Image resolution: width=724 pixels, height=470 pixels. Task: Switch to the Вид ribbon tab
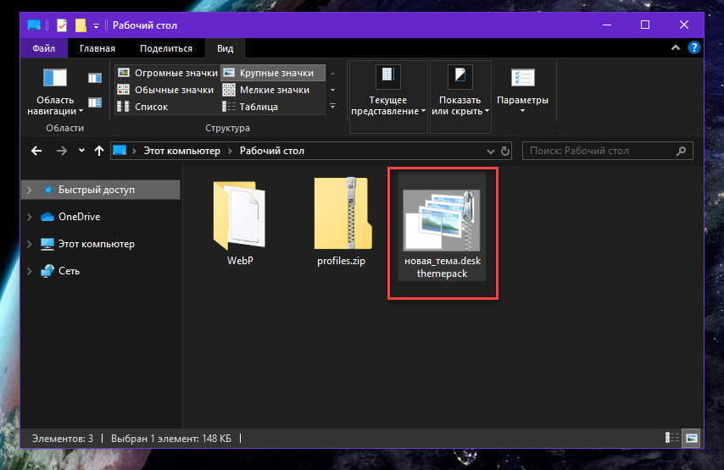(x=225, y=48)
